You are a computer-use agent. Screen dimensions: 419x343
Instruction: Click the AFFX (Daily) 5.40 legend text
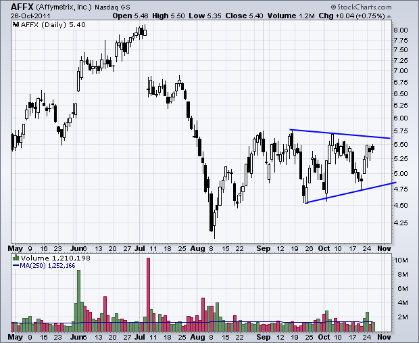(53, 25)
